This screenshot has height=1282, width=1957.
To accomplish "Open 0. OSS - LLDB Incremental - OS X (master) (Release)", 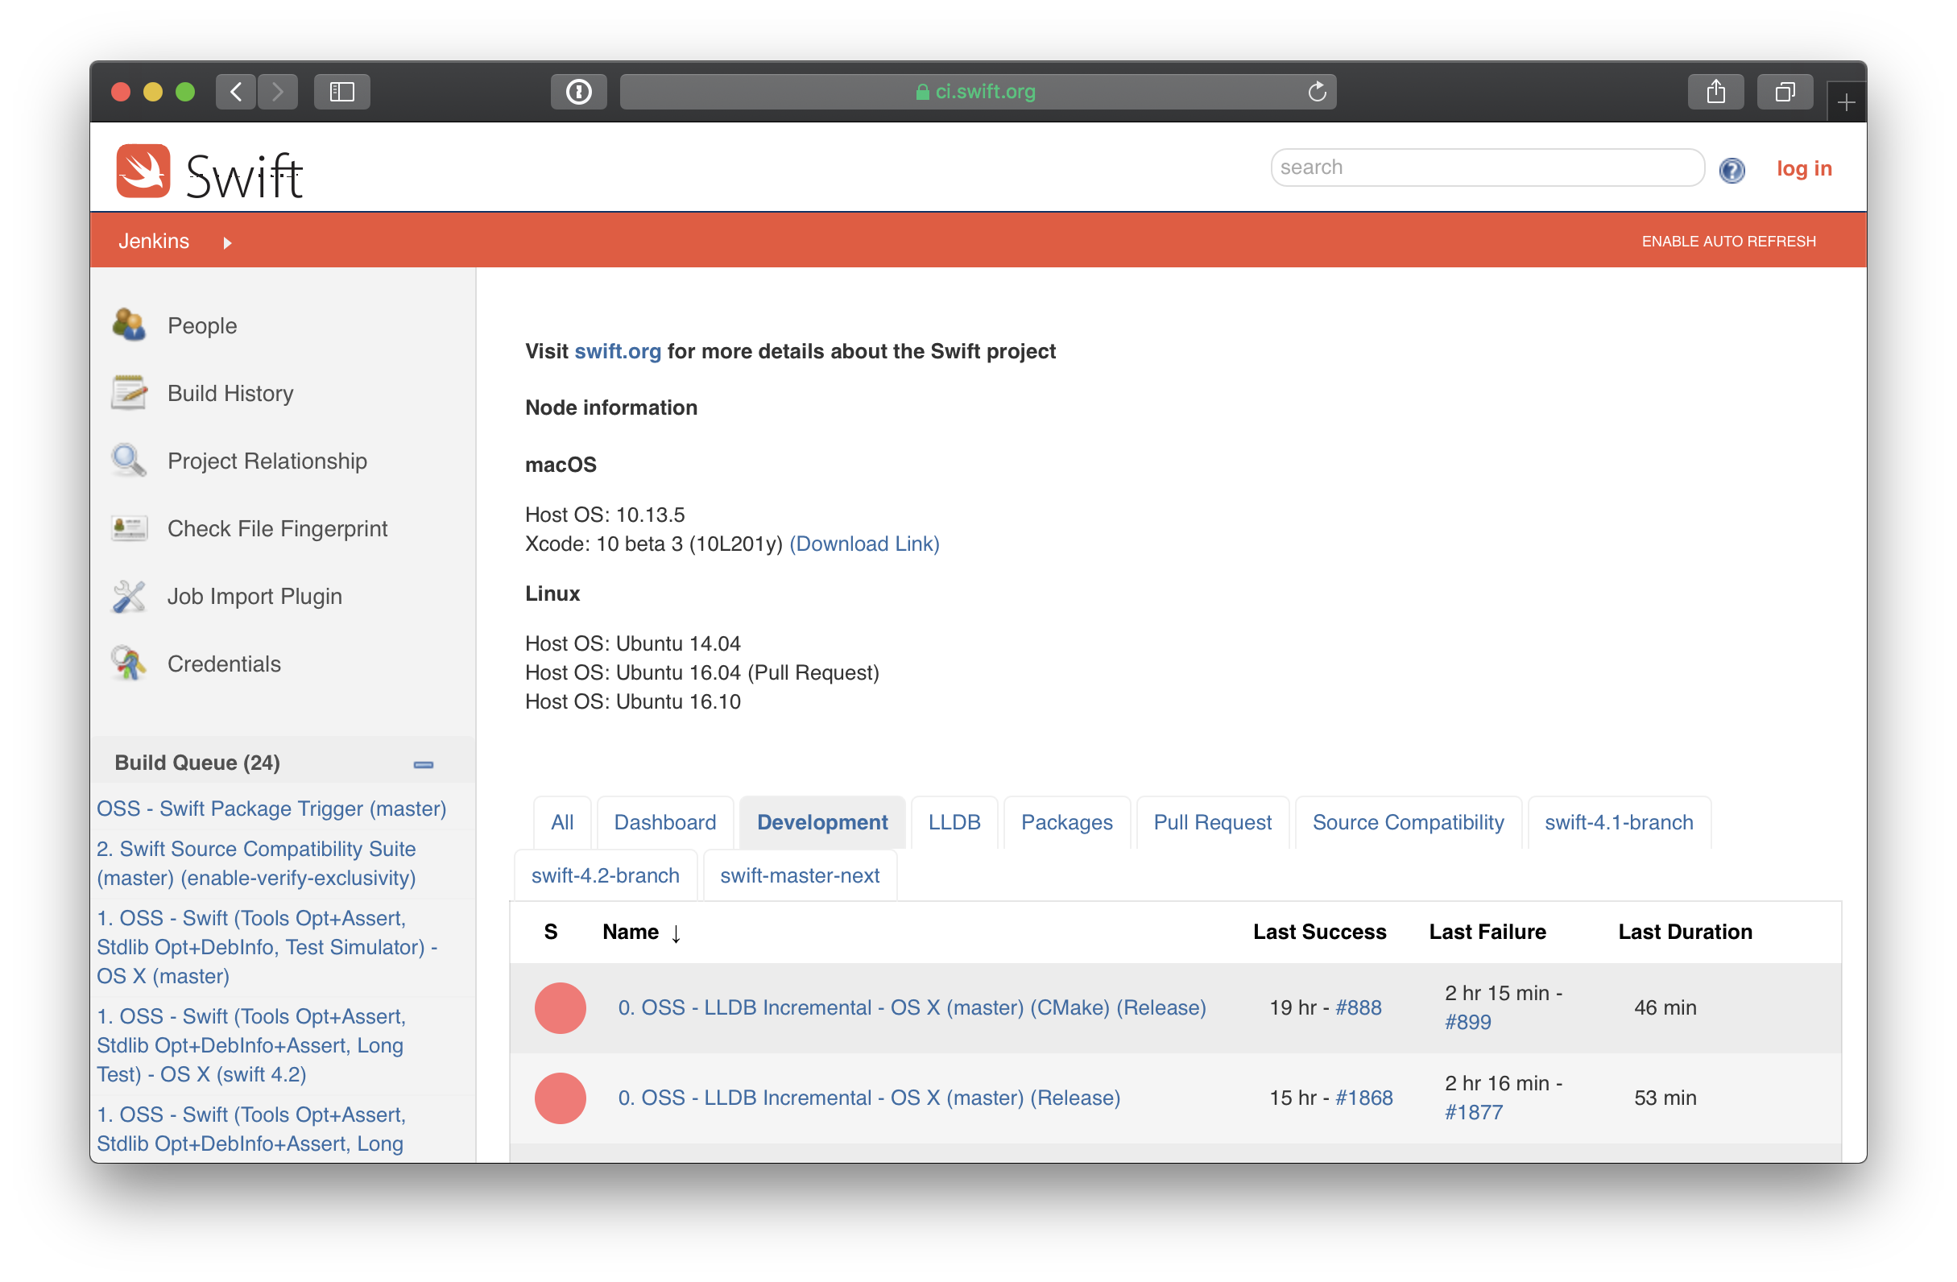I will tap(869, 1098).
